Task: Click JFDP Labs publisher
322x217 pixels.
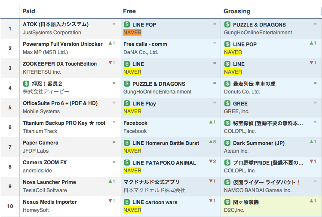Action: (x=36, y=151)
